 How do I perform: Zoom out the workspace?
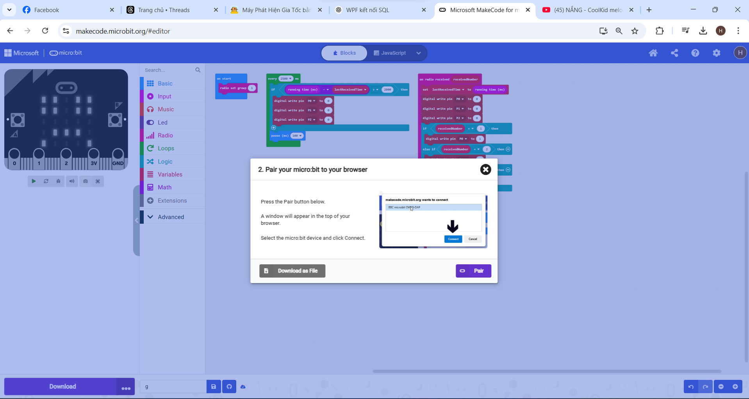pos(721,387)
